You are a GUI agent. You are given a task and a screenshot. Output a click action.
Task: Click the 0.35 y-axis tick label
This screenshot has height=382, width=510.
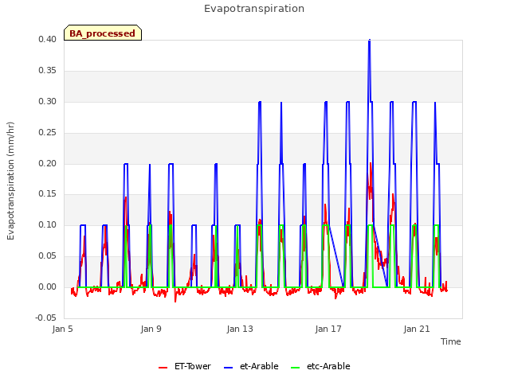pyautogui.click(x=48, y=71)
